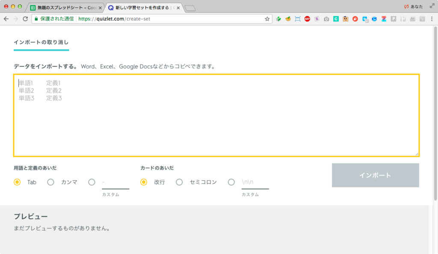Click the gray P extension icon
This screenshot has width=438, height=254.
[x=394, y=19]
